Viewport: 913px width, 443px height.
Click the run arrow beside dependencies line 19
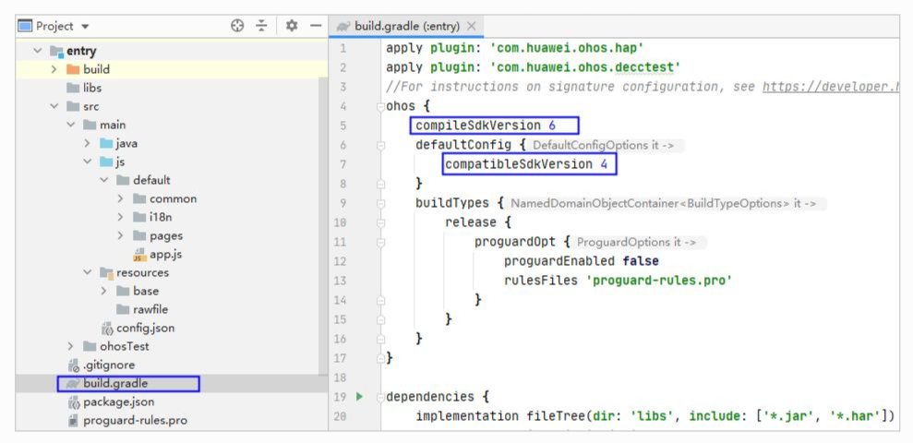359,397
